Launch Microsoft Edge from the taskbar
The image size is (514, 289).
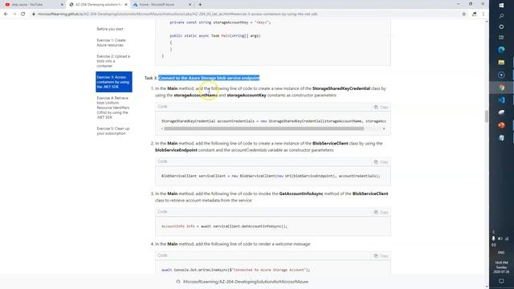pyautogui.click(x=501, y=50)
